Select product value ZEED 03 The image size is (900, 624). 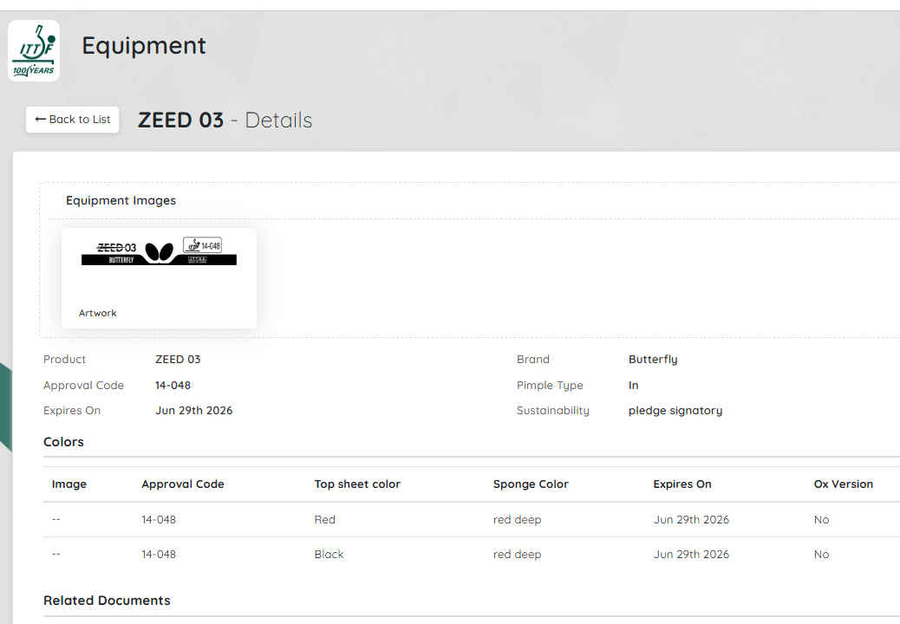[x=178, y=360]
